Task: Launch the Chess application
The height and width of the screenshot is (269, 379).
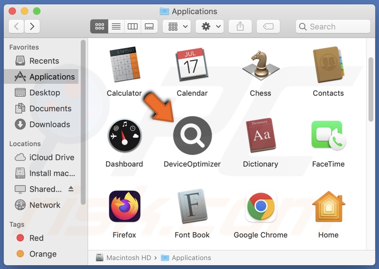Action: point(260,65)
